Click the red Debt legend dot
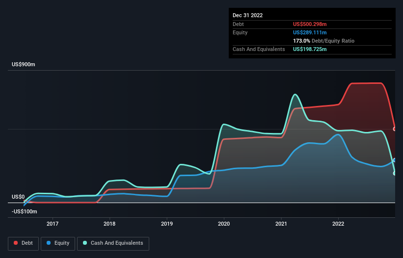Image resolution: width=403 pixels, height=258 pixels. (x=16, y=243)
